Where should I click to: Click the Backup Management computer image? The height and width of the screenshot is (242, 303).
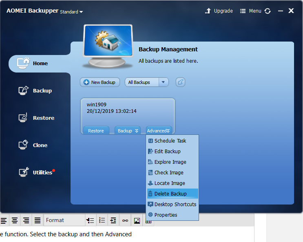click(x=108, y=46)
